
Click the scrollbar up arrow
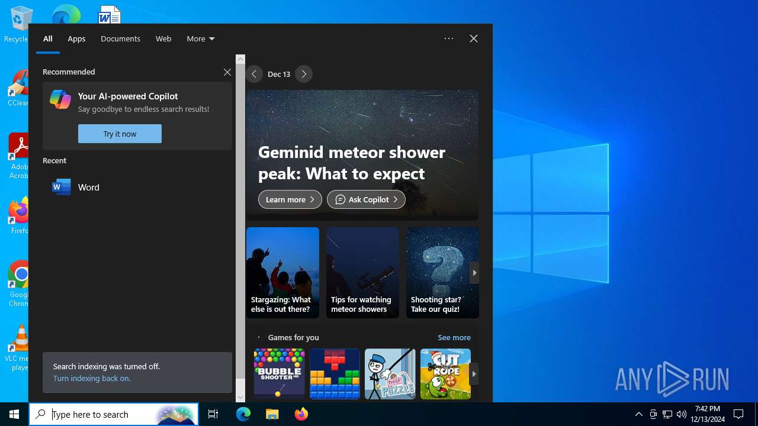point(240,59)
